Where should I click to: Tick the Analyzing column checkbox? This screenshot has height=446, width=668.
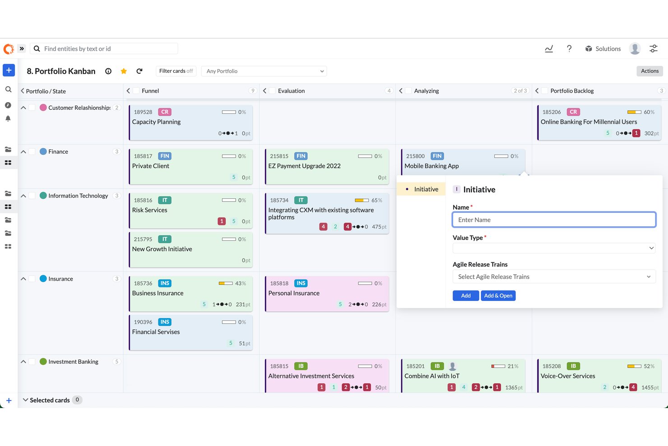point(408,91)
